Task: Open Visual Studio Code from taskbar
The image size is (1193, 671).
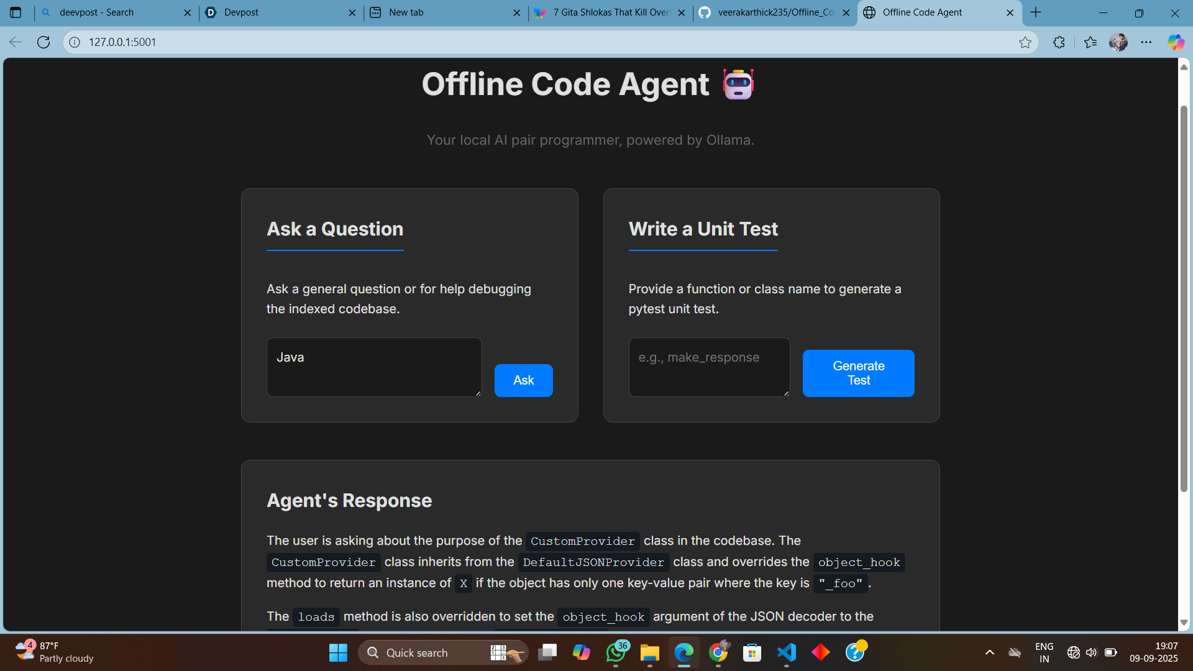Action: coord(786,652)
